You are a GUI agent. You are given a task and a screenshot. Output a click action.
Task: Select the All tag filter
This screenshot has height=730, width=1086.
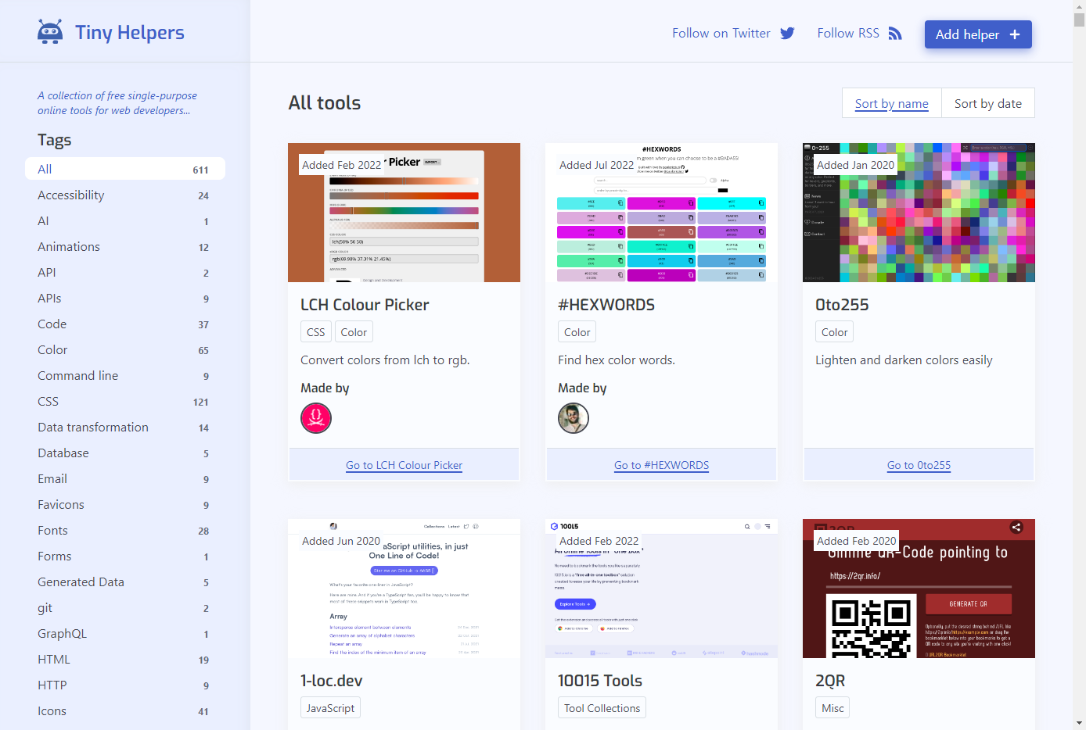pyautogui.click(x=125, y=169)
